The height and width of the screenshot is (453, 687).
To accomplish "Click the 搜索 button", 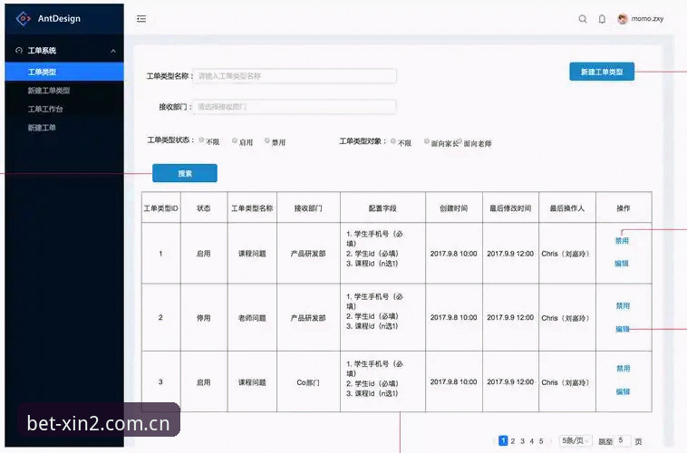I will click(185, 173).
